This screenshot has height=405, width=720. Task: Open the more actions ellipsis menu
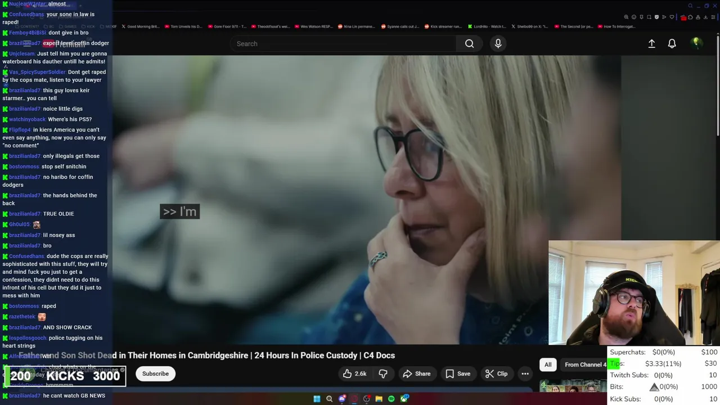tap(525, 373)
